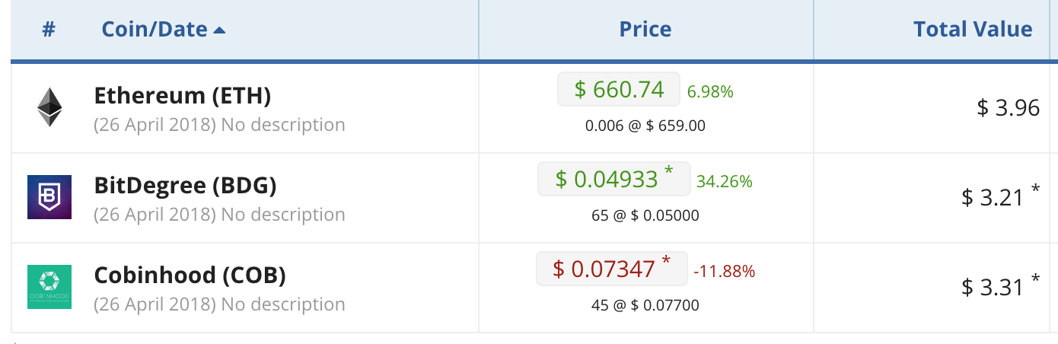Click the purchase detail 0.006 @ $ 659.00
The height and width of the screenshot is (344, 1058).
click(x=645, y=126)
